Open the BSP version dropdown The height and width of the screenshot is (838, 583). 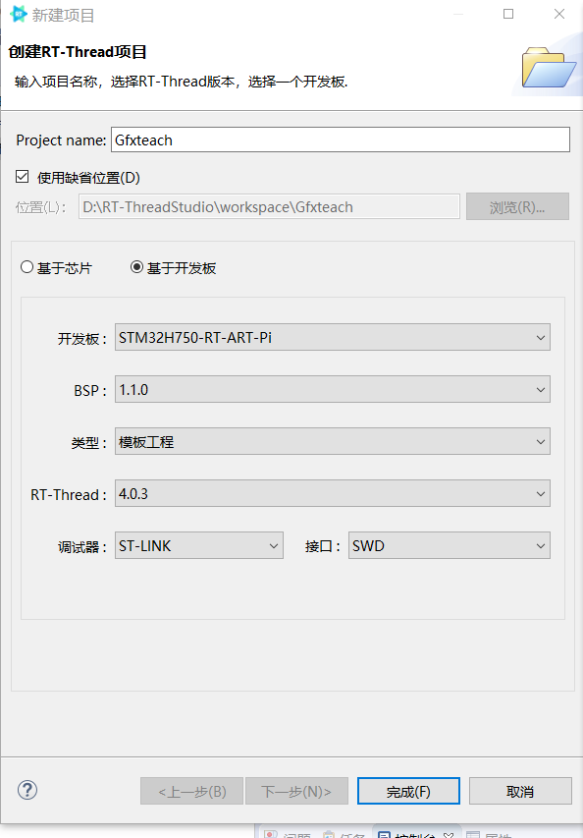(x=541, y=389)
